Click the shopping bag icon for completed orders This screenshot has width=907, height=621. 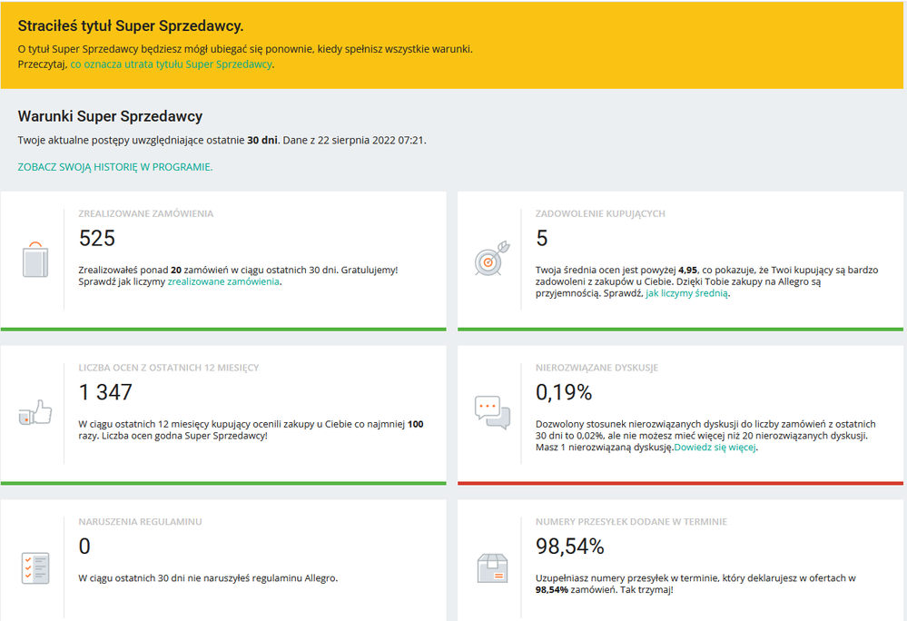[35, 260]
